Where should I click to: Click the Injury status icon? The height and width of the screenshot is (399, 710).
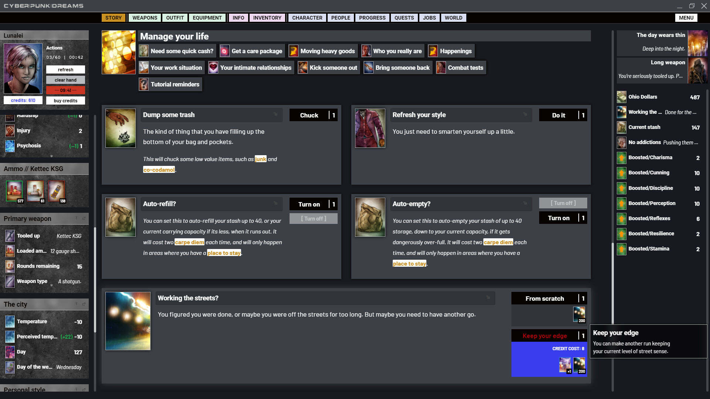(10, 130)
